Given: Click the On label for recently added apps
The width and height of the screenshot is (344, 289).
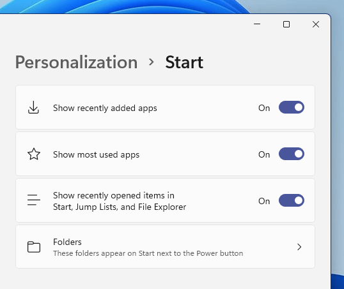Looking at the screenshot, I should (x=264, y=108).
